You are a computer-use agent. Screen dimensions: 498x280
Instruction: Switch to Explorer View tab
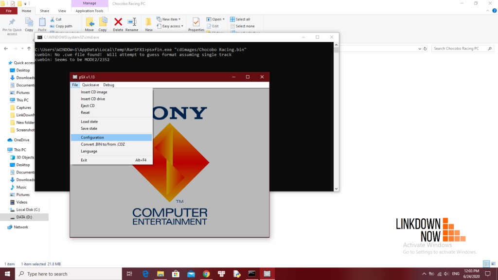tap(62, 11)
